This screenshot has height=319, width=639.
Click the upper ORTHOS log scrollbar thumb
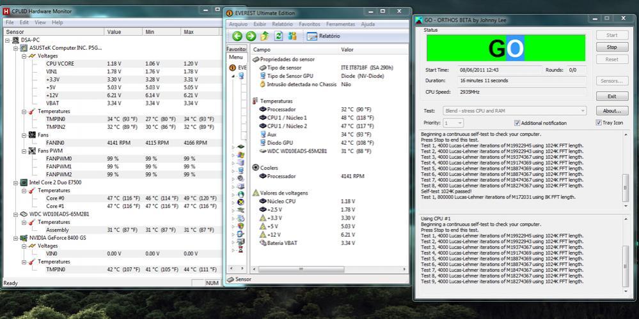click(626, 188)
